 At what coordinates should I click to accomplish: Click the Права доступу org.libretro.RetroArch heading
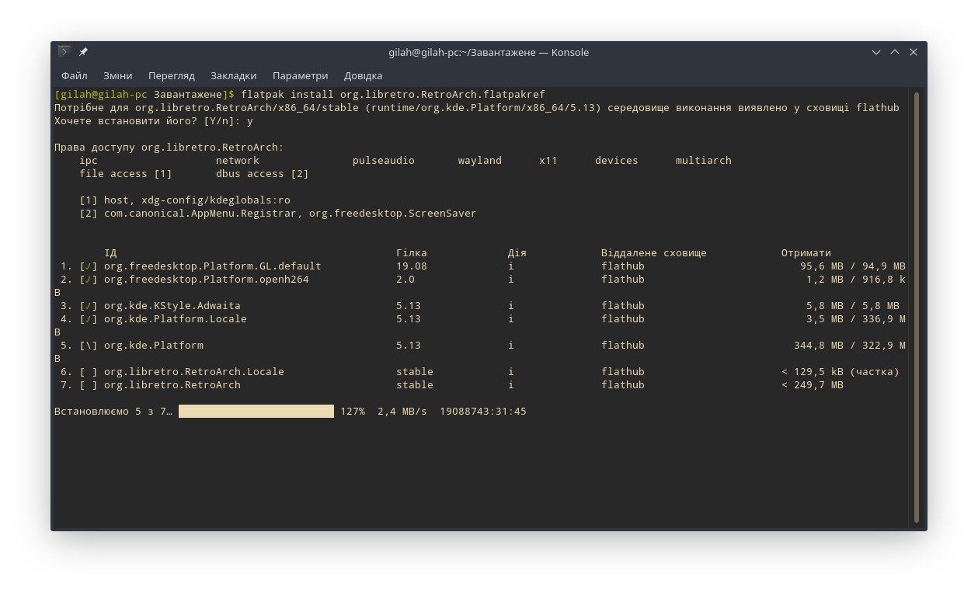tap(169, 147)
